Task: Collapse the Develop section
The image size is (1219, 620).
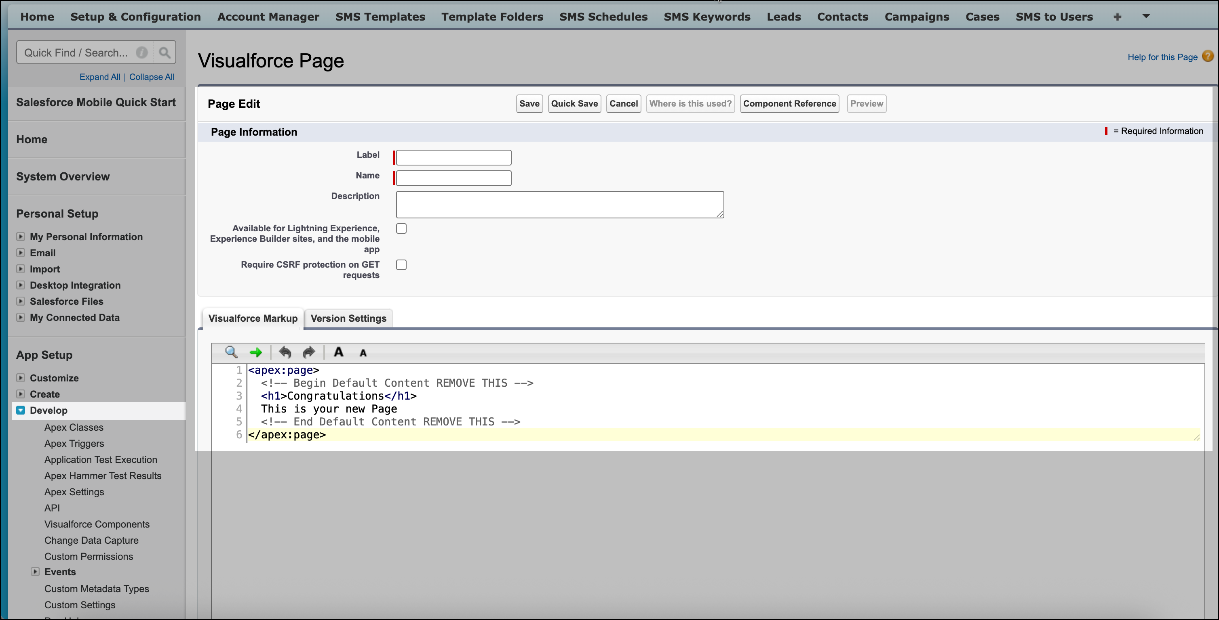Action: pos(20,410)
